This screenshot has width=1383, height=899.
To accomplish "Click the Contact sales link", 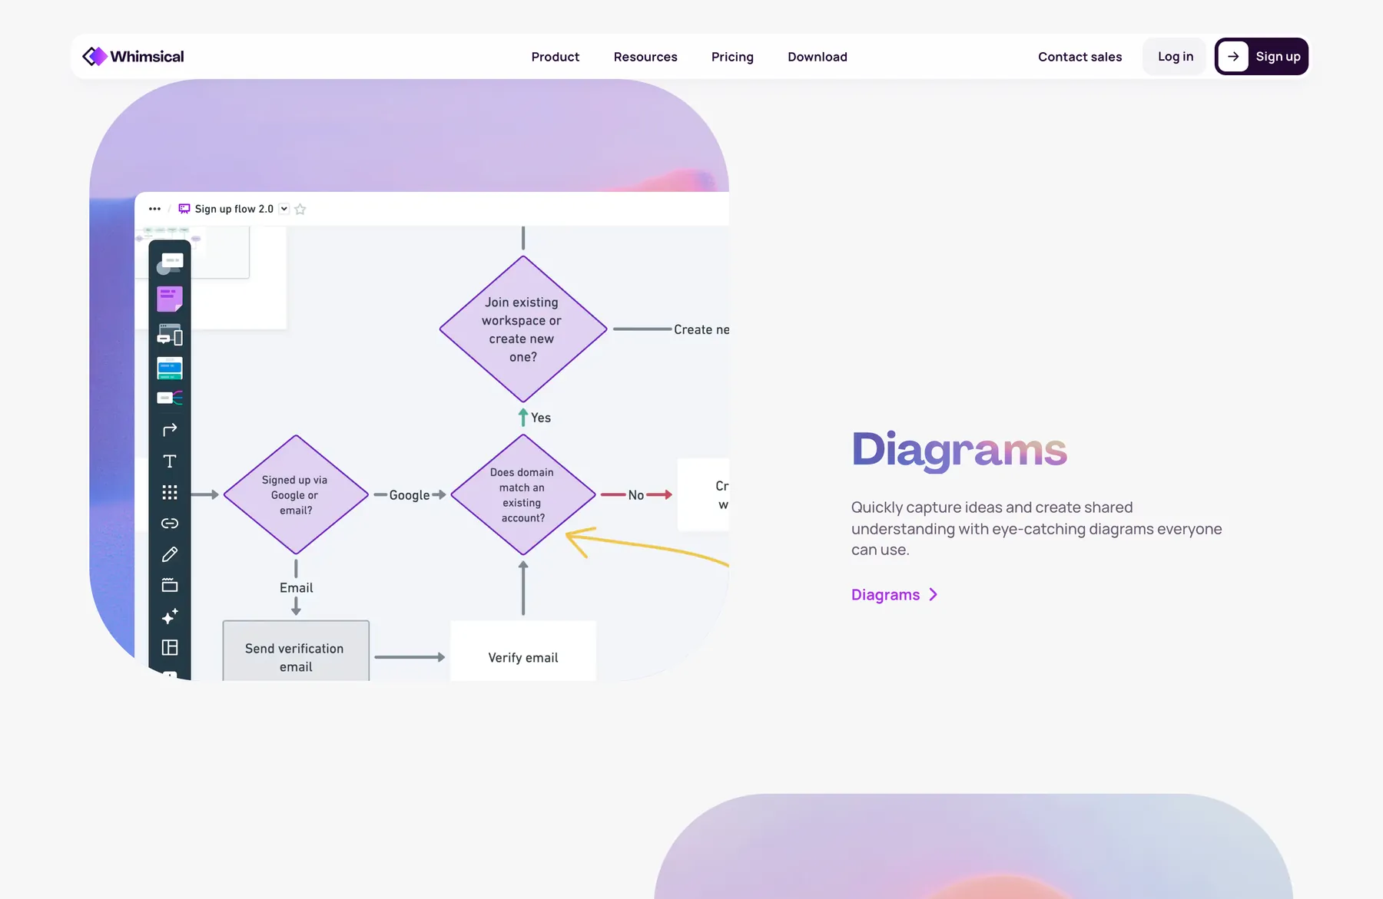I will [x=1080, y=57].
